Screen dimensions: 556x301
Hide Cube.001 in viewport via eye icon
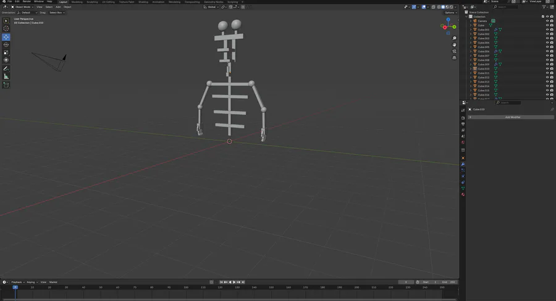547,30
